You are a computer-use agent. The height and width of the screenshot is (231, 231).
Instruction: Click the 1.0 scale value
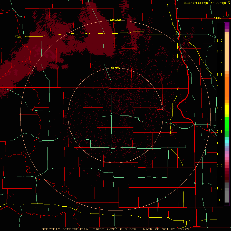(x=219, y=154)
